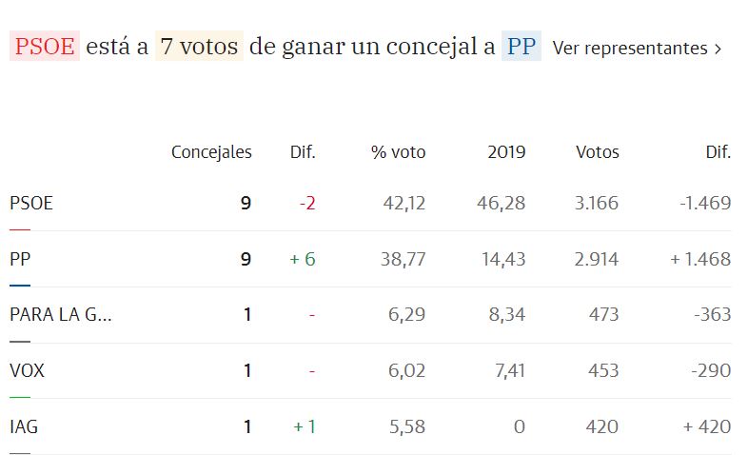The width and height of the screenshot is (748, 455).
Task: Click the Votos column header
Action: click(597, 152)
